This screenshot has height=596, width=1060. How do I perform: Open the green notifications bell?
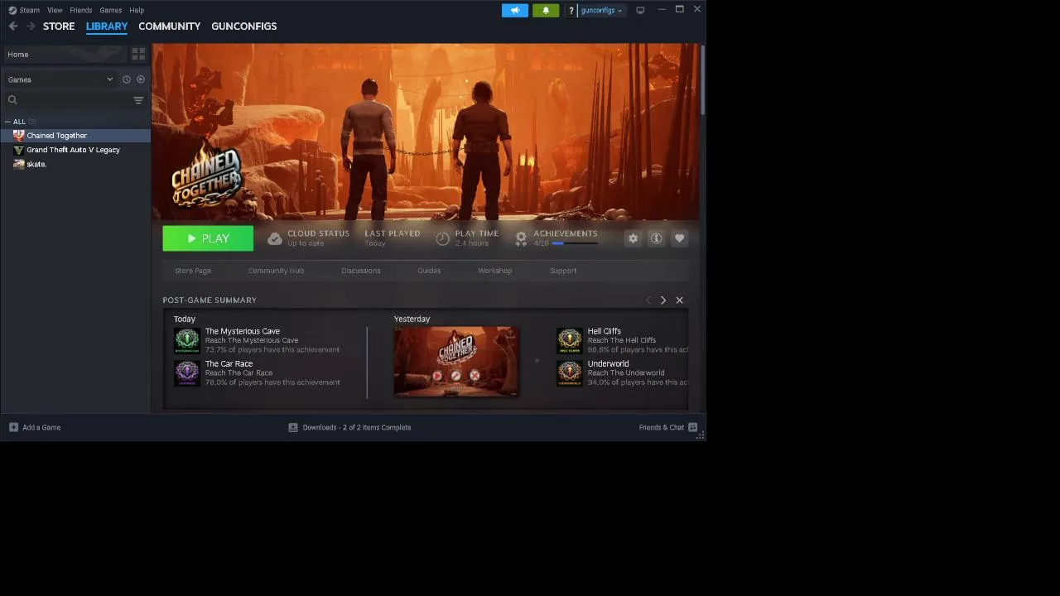(545, 10)
